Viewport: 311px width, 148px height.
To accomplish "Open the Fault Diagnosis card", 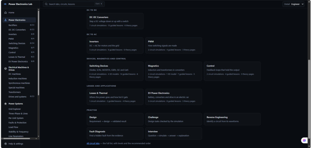I will click(x=115, y=133).
